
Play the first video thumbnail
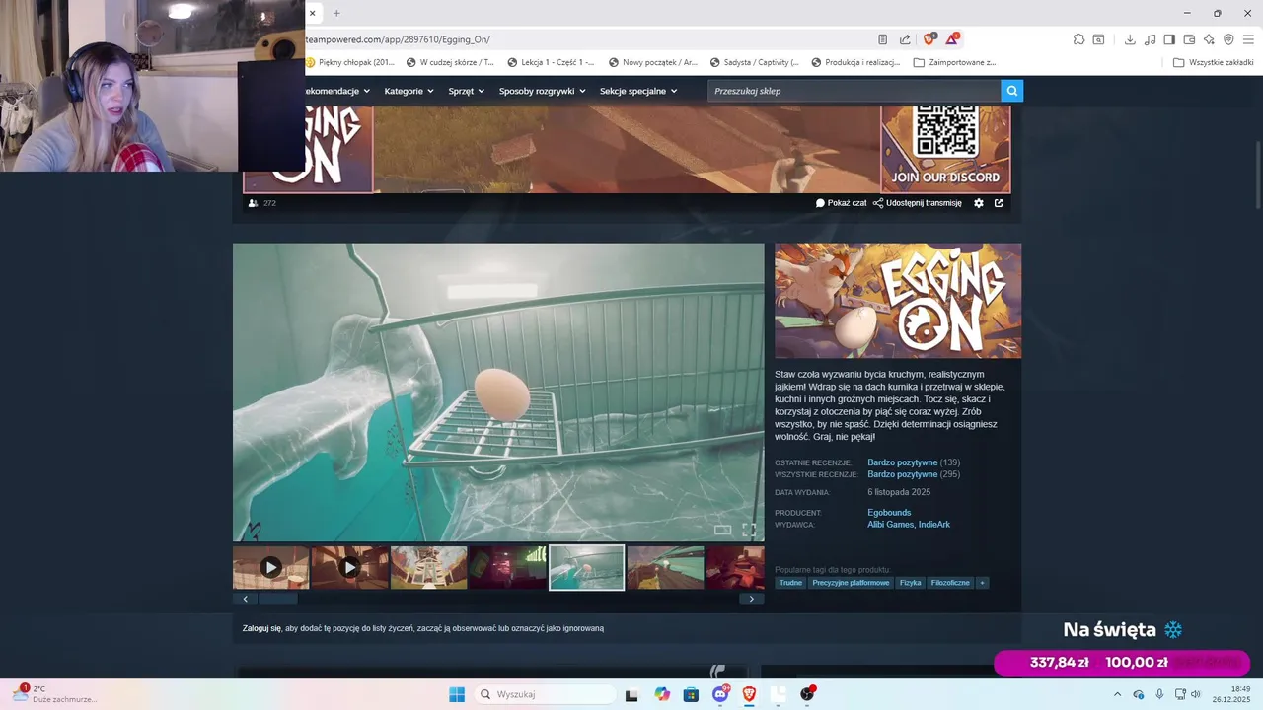tap(270, 568)
